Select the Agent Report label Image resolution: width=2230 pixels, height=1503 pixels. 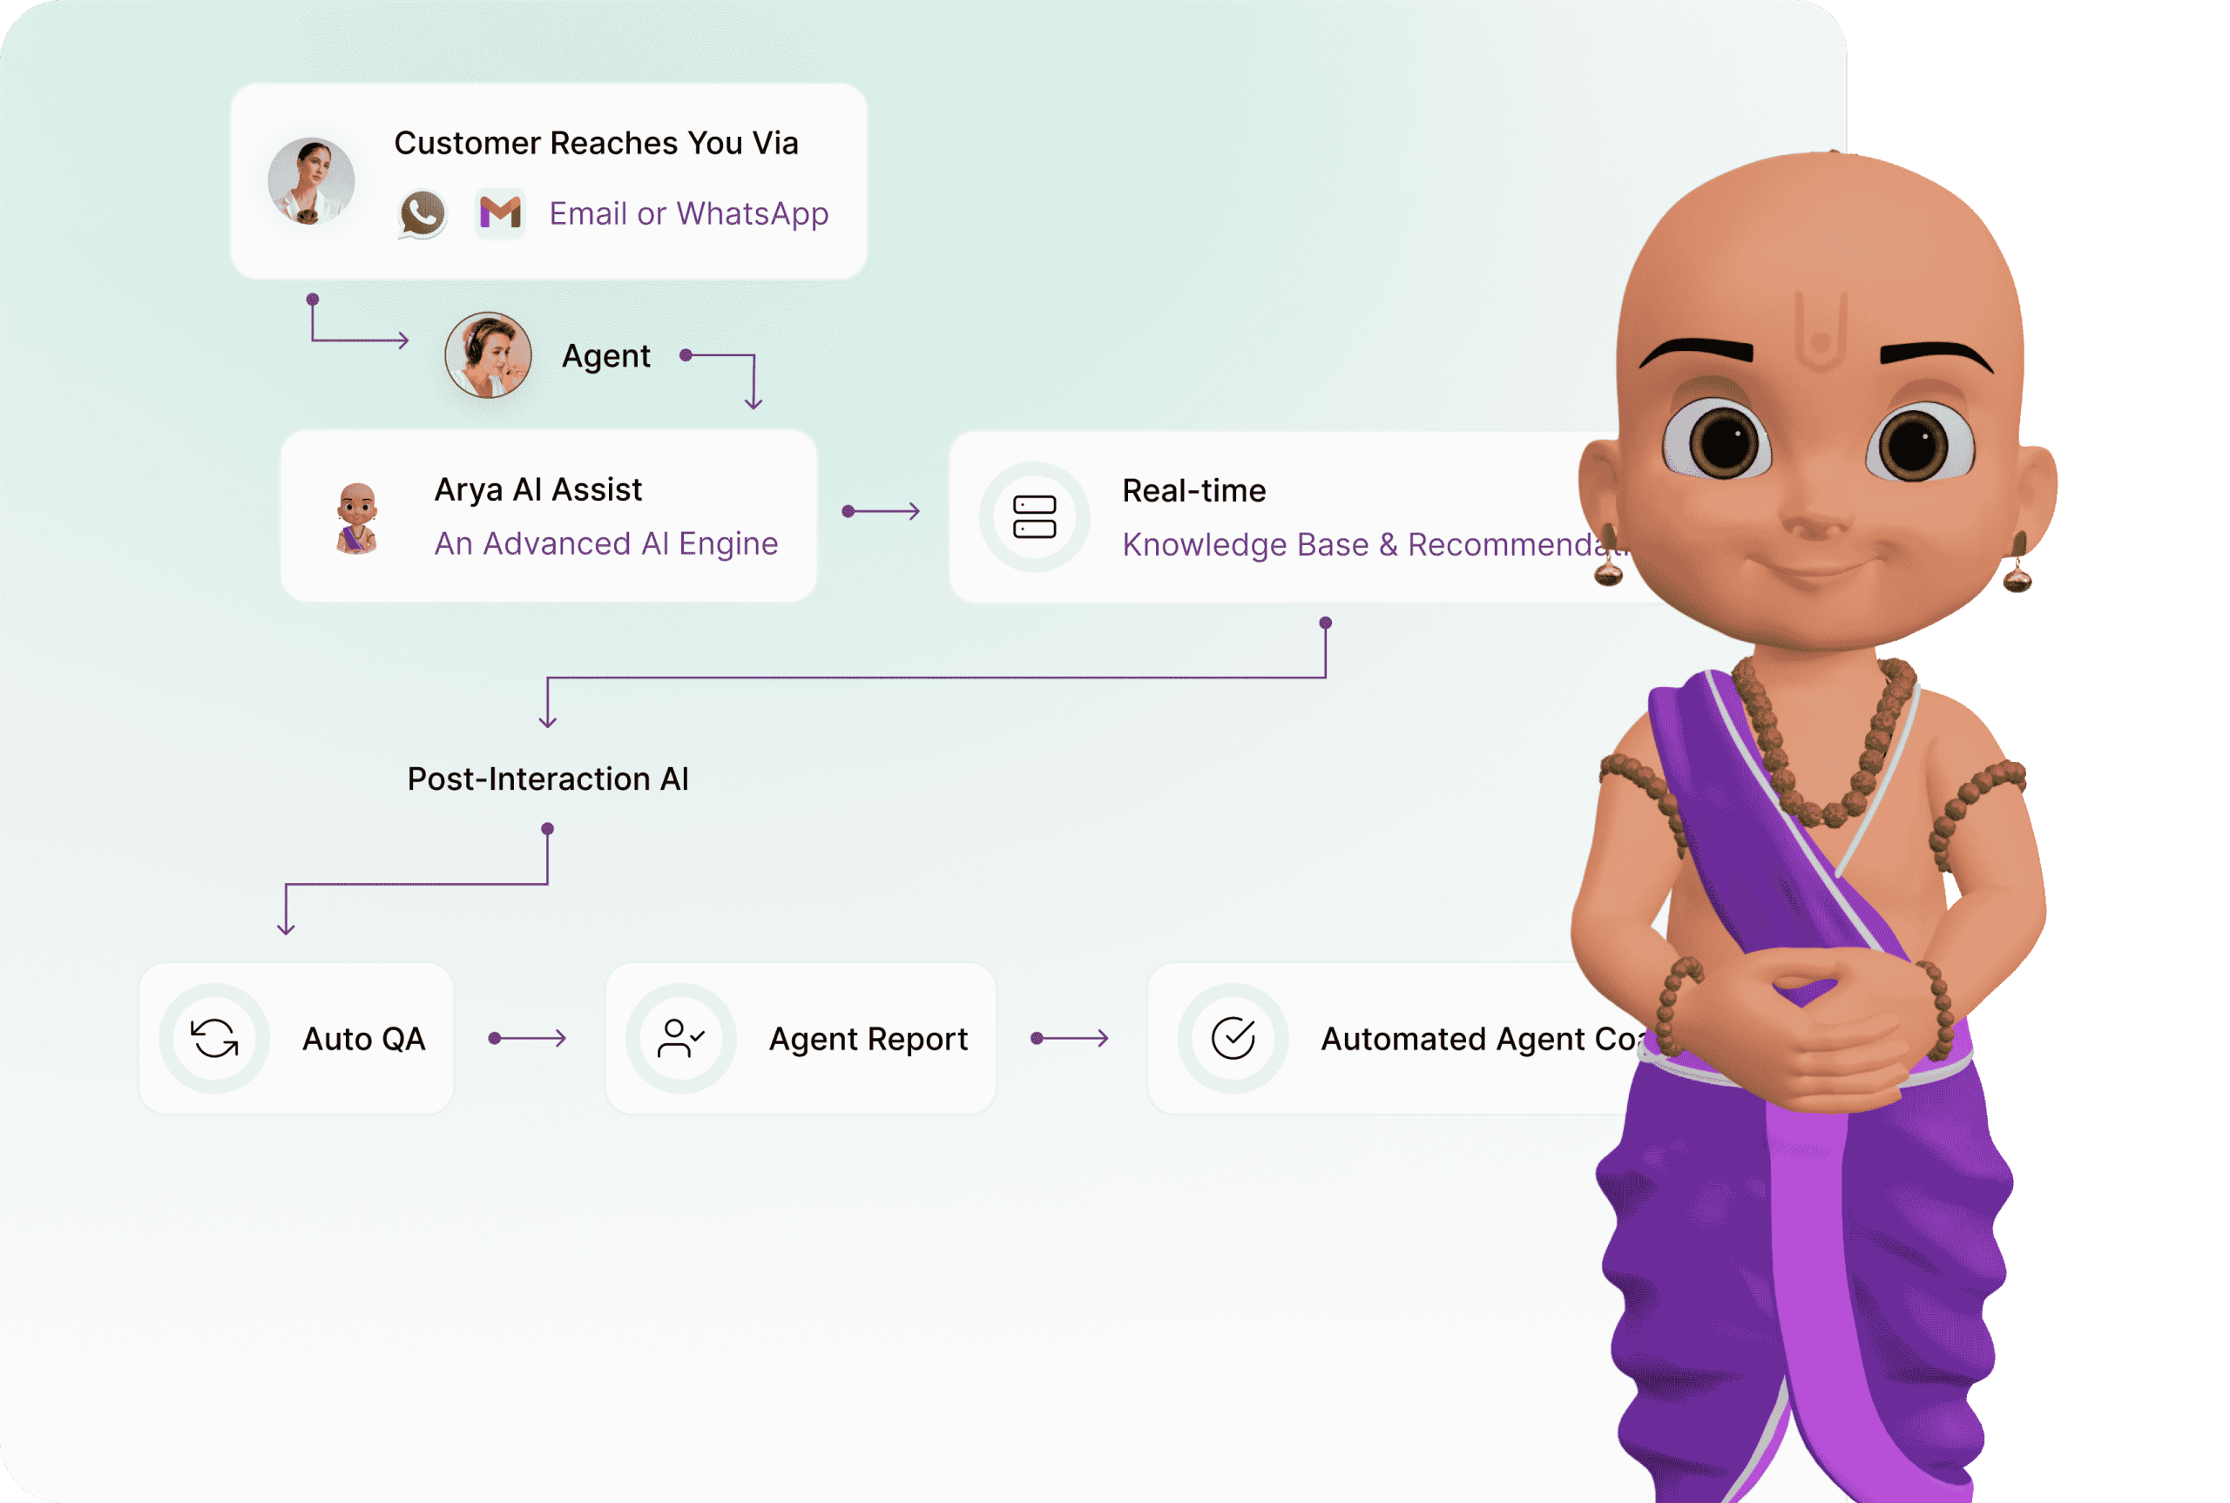pyautogui.click(x=868, y=1039)
